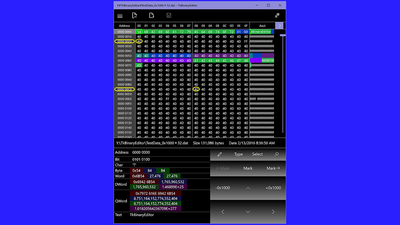Enable edit mode via the pencil icon
Viewport: 400px width, 225px height.
click(x=220, y=154)
